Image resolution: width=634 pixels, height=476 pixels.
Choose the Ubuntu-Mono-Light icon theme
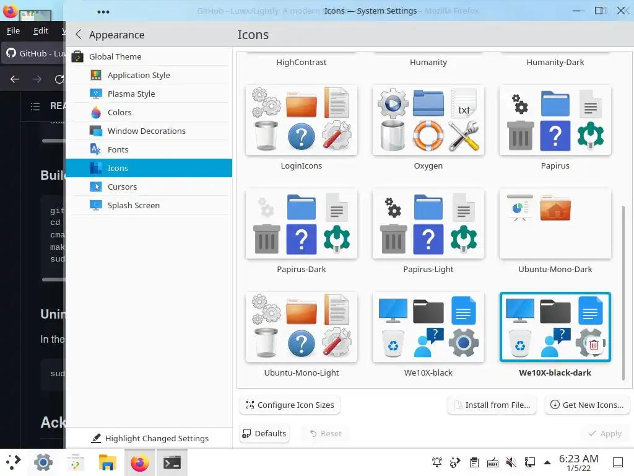(x=302, y=327)
